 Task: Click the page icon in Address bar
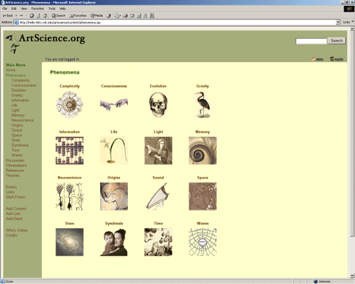click(17, 23)
